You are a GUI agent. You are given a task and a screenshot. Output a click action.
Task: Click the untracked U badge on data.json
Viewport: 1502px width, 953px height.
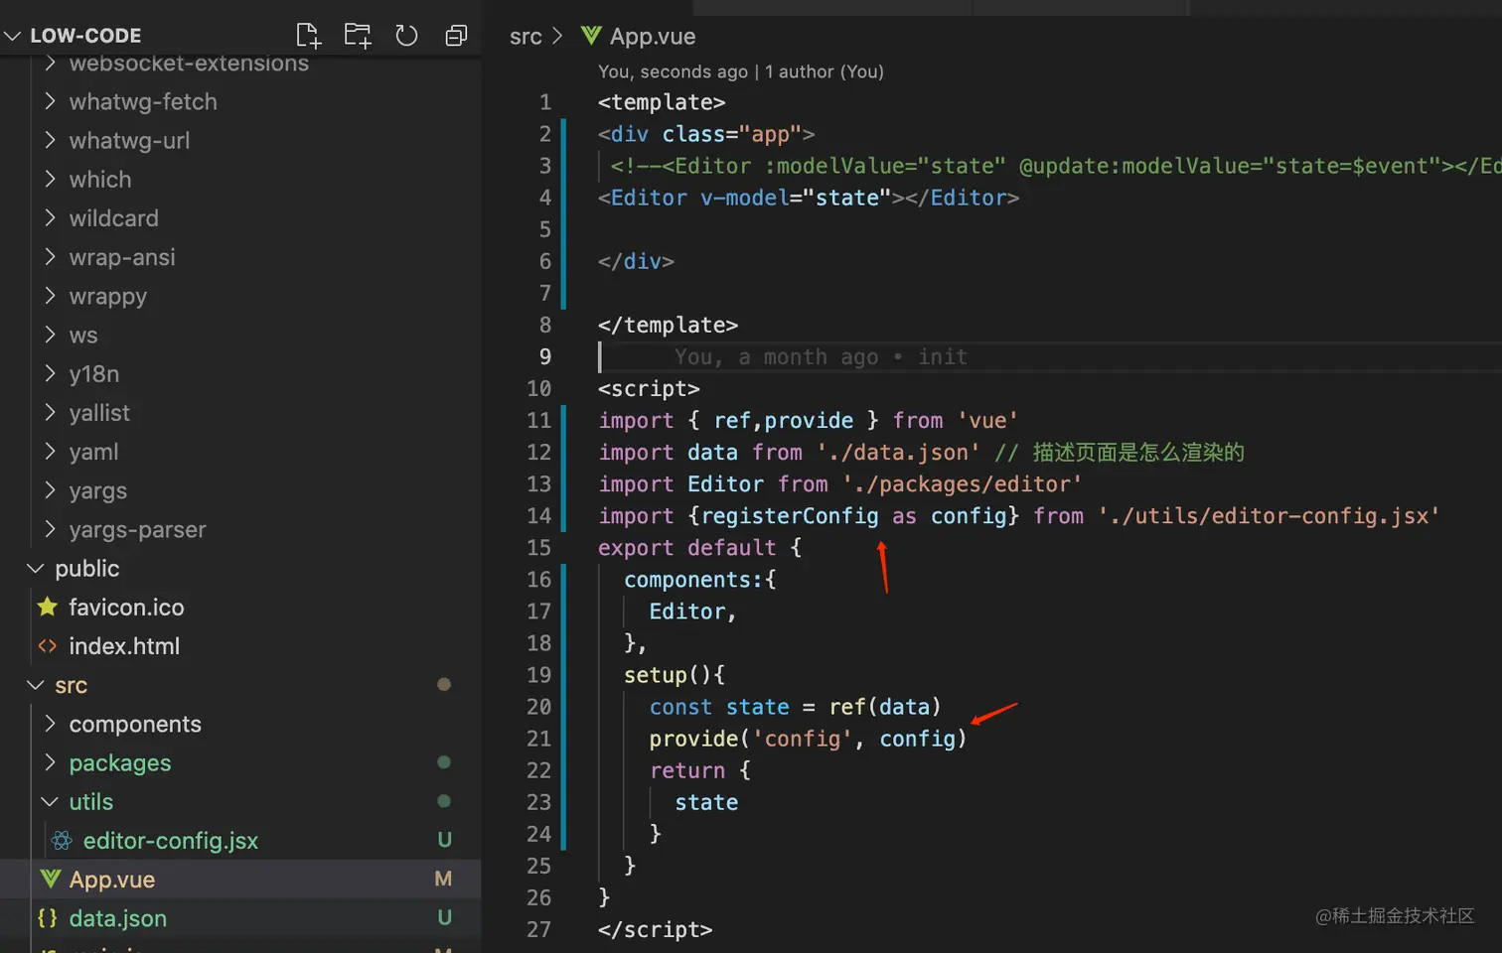pos(445,918)
